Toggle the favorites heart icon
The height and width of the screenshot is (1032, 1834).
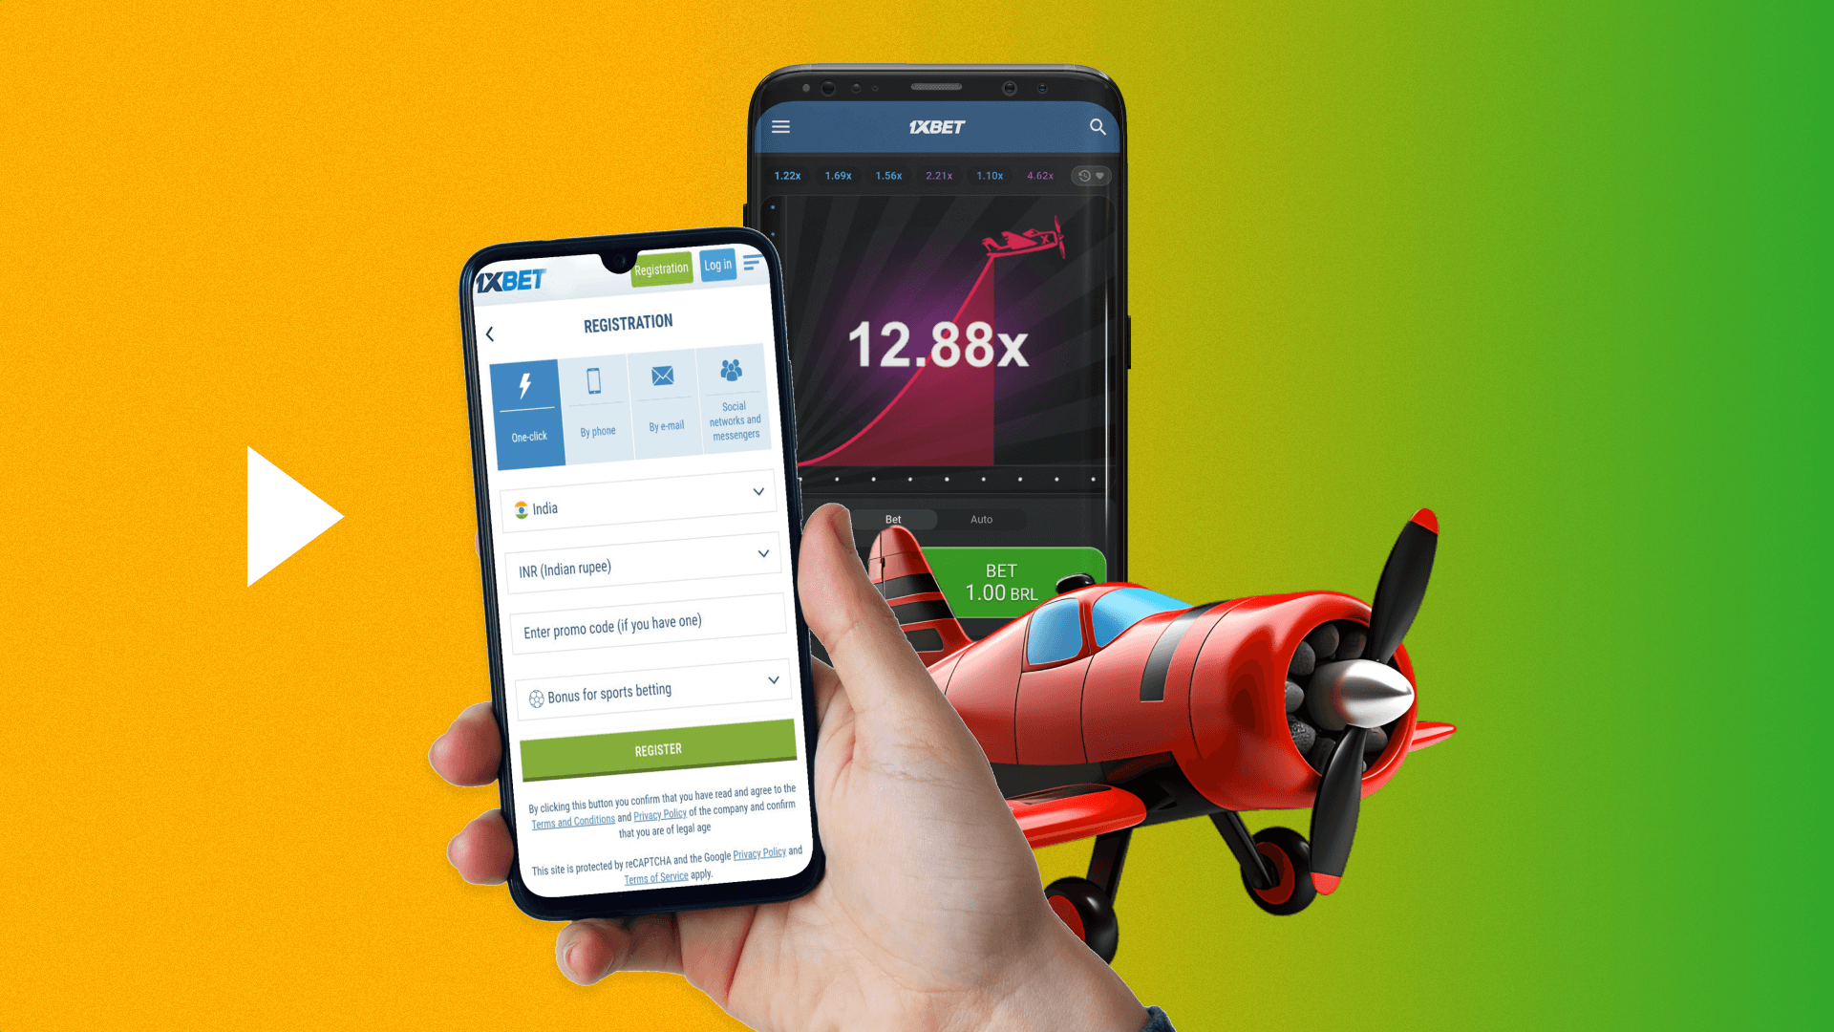click(1099, 175)
